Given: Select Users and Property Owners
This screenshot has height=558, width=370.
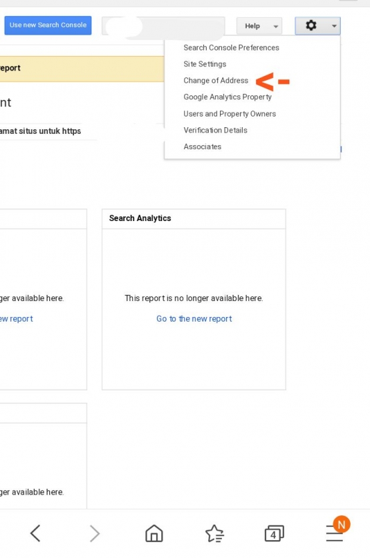Looking at the screenshot, I should coord(229,113).
